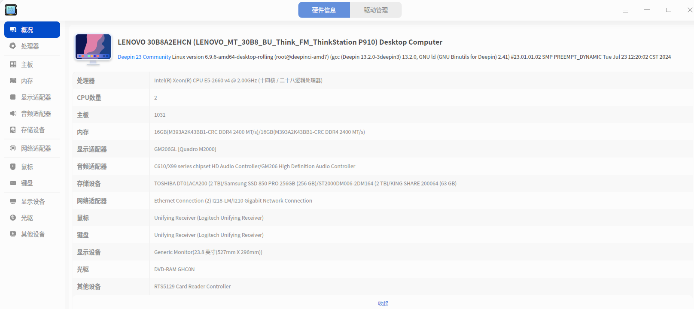Select the 存储设备 storage device icon
Viewport: 694px width, 309px height.
click(13, 130)
